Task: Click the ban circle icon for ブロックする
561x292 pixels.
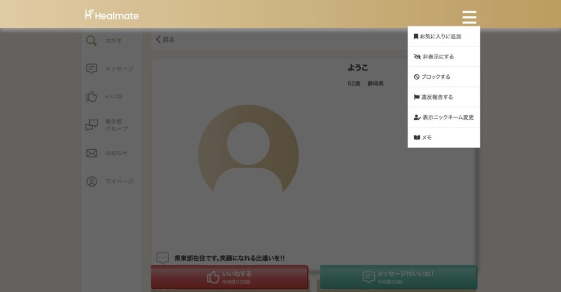Action: [x=416, y=77]
